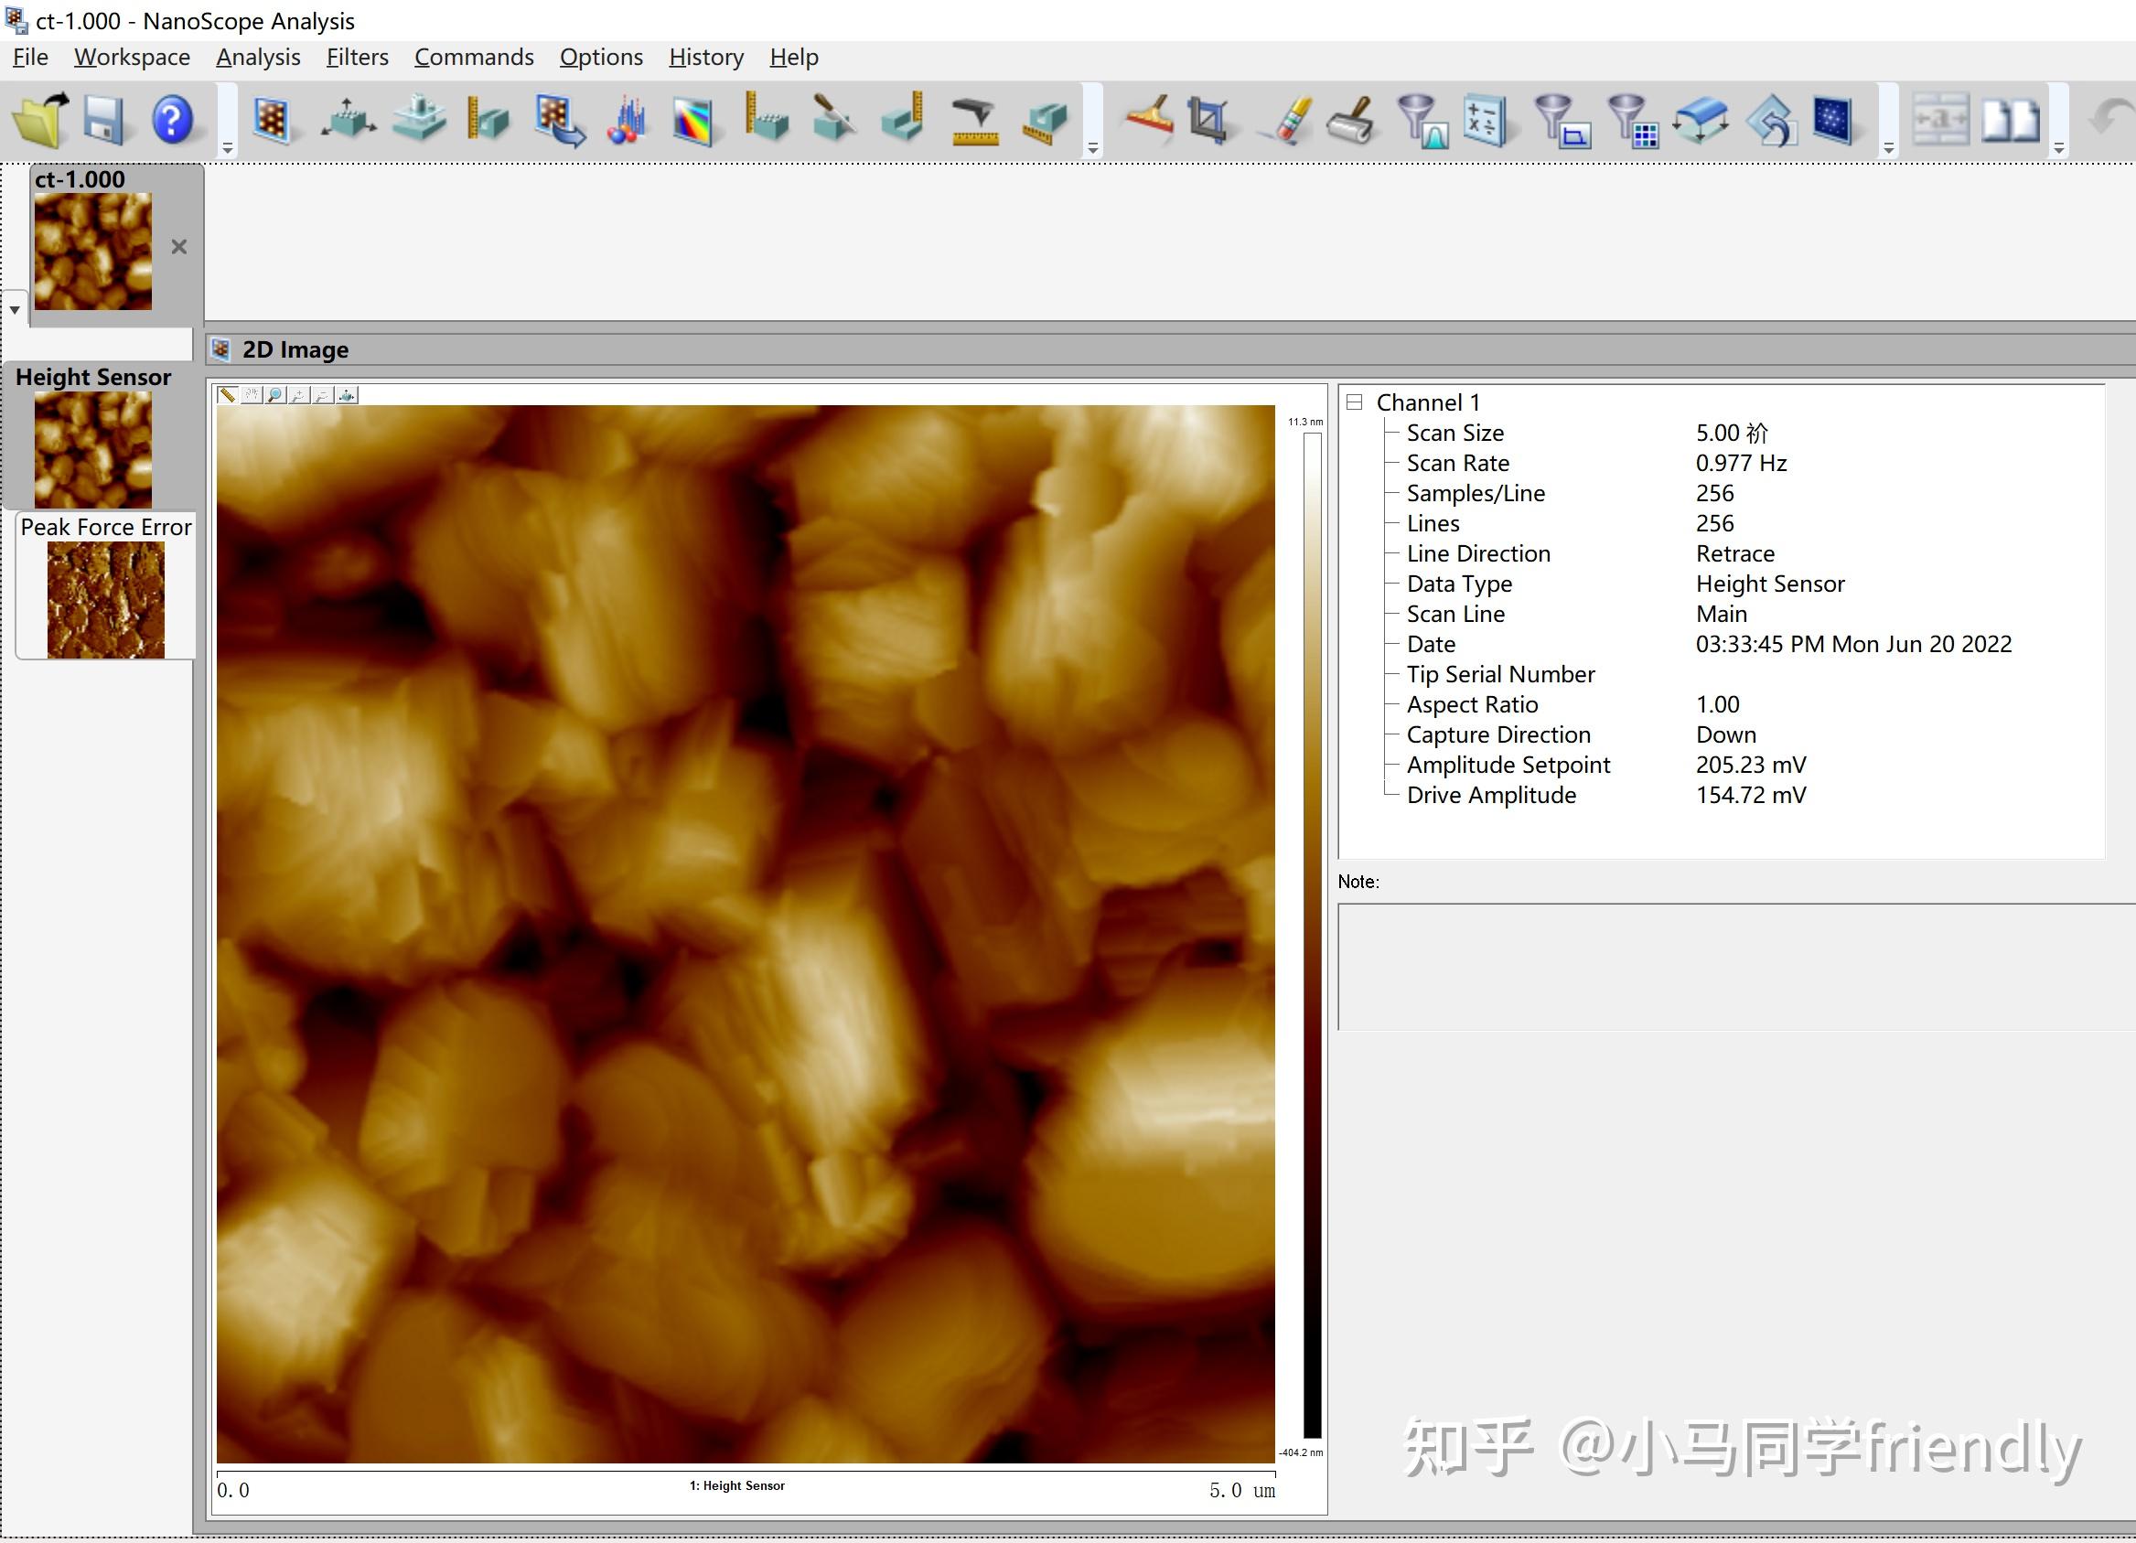Open the Analysis menu

tap(257, 57)
